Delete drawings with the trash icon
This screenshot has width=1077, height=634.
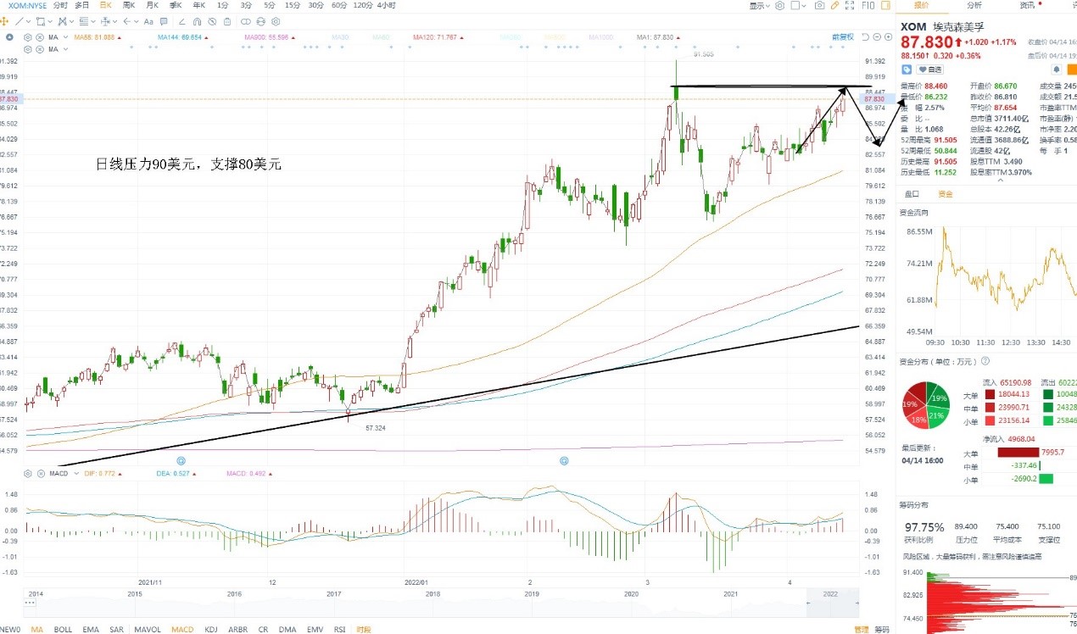click(227, 21)
